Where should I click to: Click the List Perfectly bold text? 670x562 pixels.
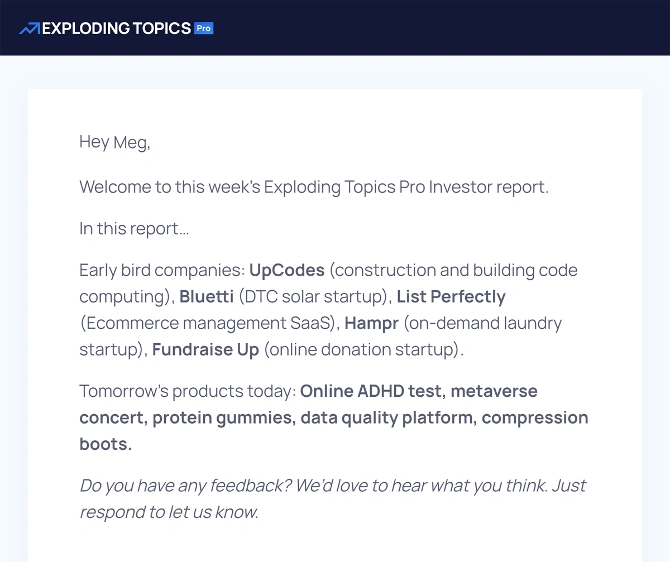coord(451,297)
